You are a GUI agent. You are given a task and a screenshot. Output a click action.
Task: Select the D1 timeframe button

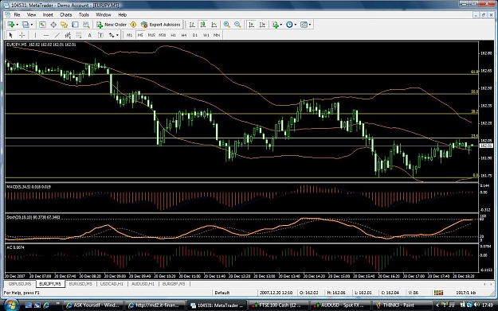click(195, 35)
